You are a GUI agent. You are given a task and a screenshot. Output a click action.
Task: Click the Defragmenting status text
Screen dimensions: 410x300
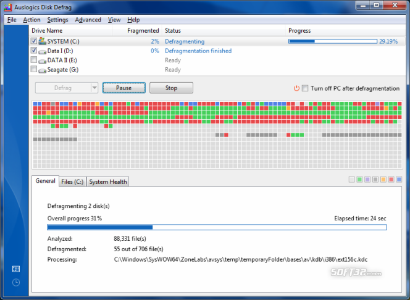coord(185,41)
